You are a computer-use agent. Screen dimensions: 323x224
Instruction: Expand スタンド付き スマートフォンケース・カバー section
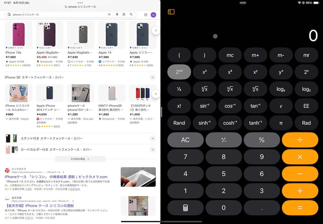(x=153, y=138)
